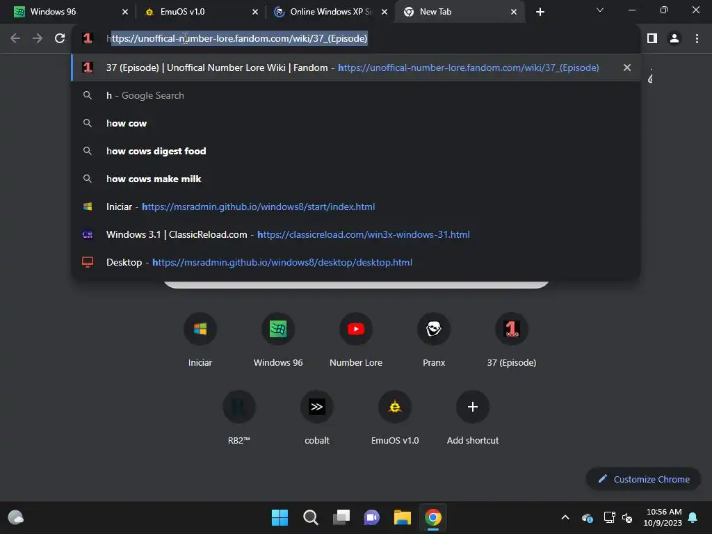Open the cobalt shortcut tile
The height and width of the screenshot is (534, 712).
317,417
